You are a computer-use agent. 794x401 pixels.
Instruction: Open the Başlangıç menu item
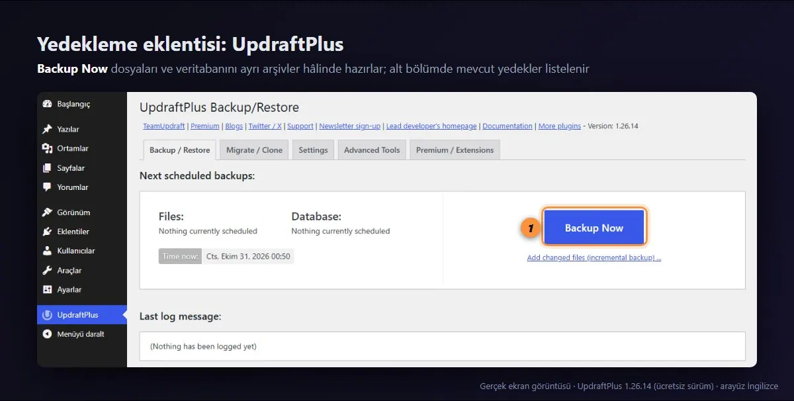pyautogui.click(x=82, y=104)
